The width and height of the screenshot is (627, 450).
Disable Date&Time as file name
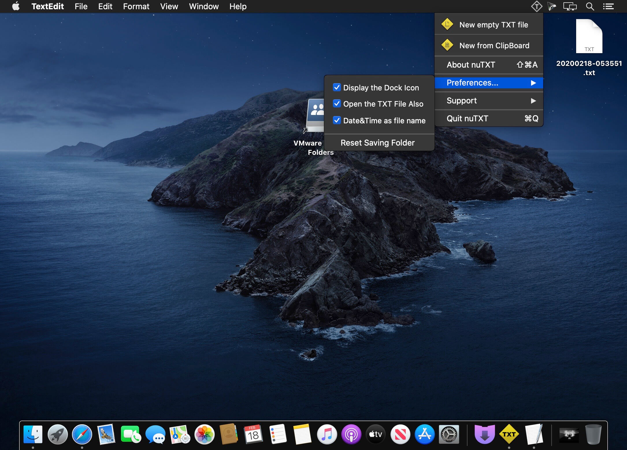337,120
